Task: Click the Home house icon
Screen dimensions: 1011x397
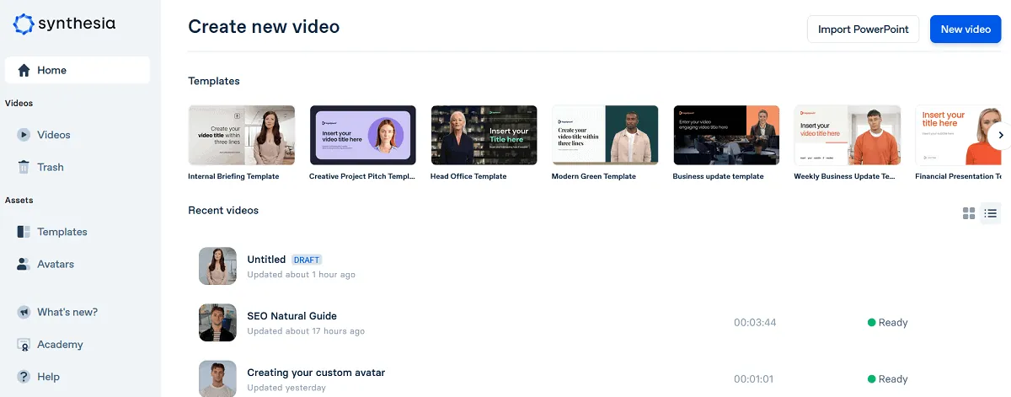Action: (24, 70)
